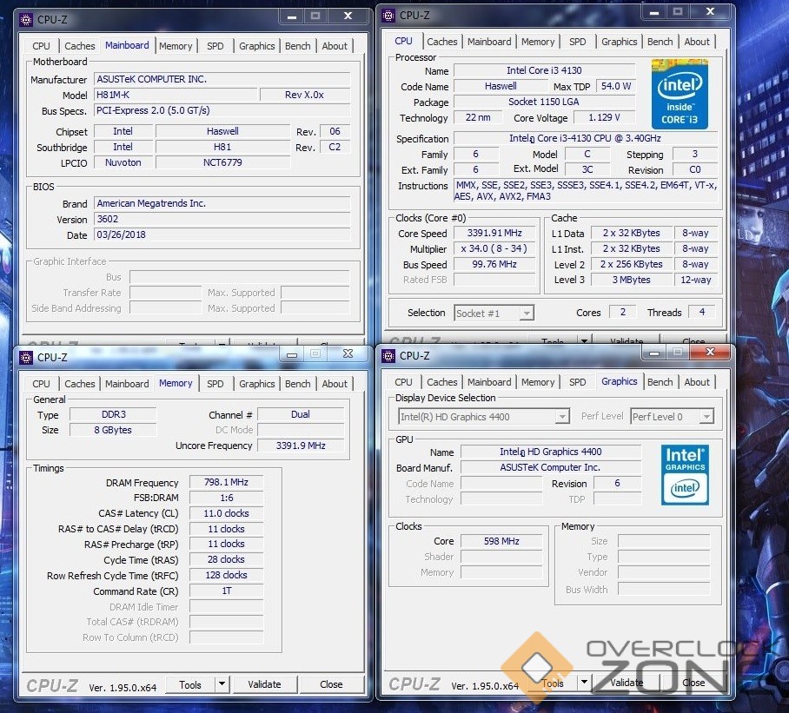
Task: Click Bus Specs PCI-Express 2.0 (5.0 GT/s)
Action: click(x=222, y=110)
